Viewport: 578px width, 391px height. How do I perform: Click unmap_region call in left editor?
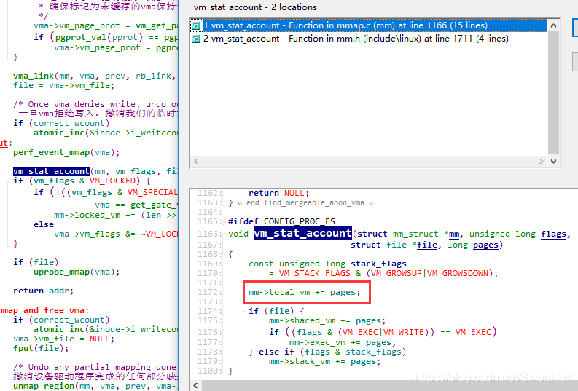pyautogui.click(x=44, y=386)
